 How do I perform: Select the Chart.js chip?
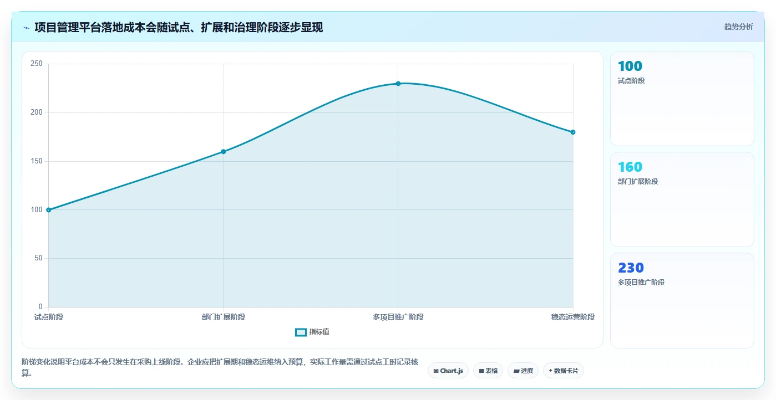(x=448, y=371)
